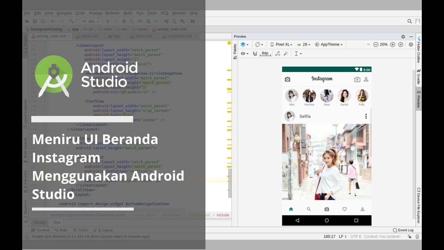Screen dimensions: 444x250
Task: Open the AppTheme theme selector
Action: pos(329,44)
